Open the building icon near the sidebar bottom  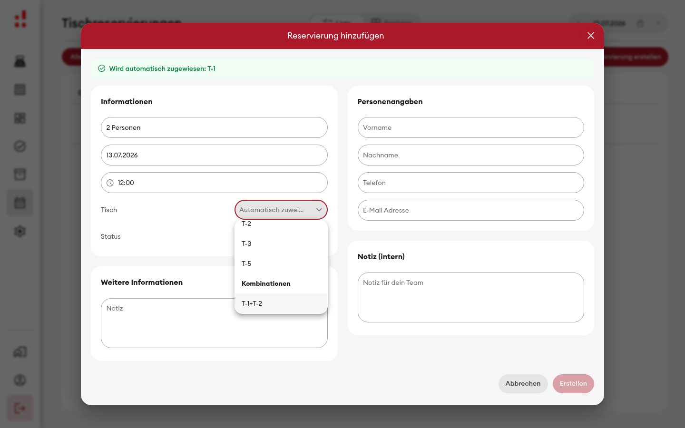click(x=20, y=352)
